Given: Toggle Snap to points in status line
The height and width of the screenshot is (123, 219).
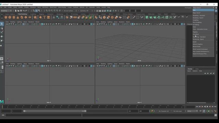Looking at the screenshot, I should click(52, 11).
